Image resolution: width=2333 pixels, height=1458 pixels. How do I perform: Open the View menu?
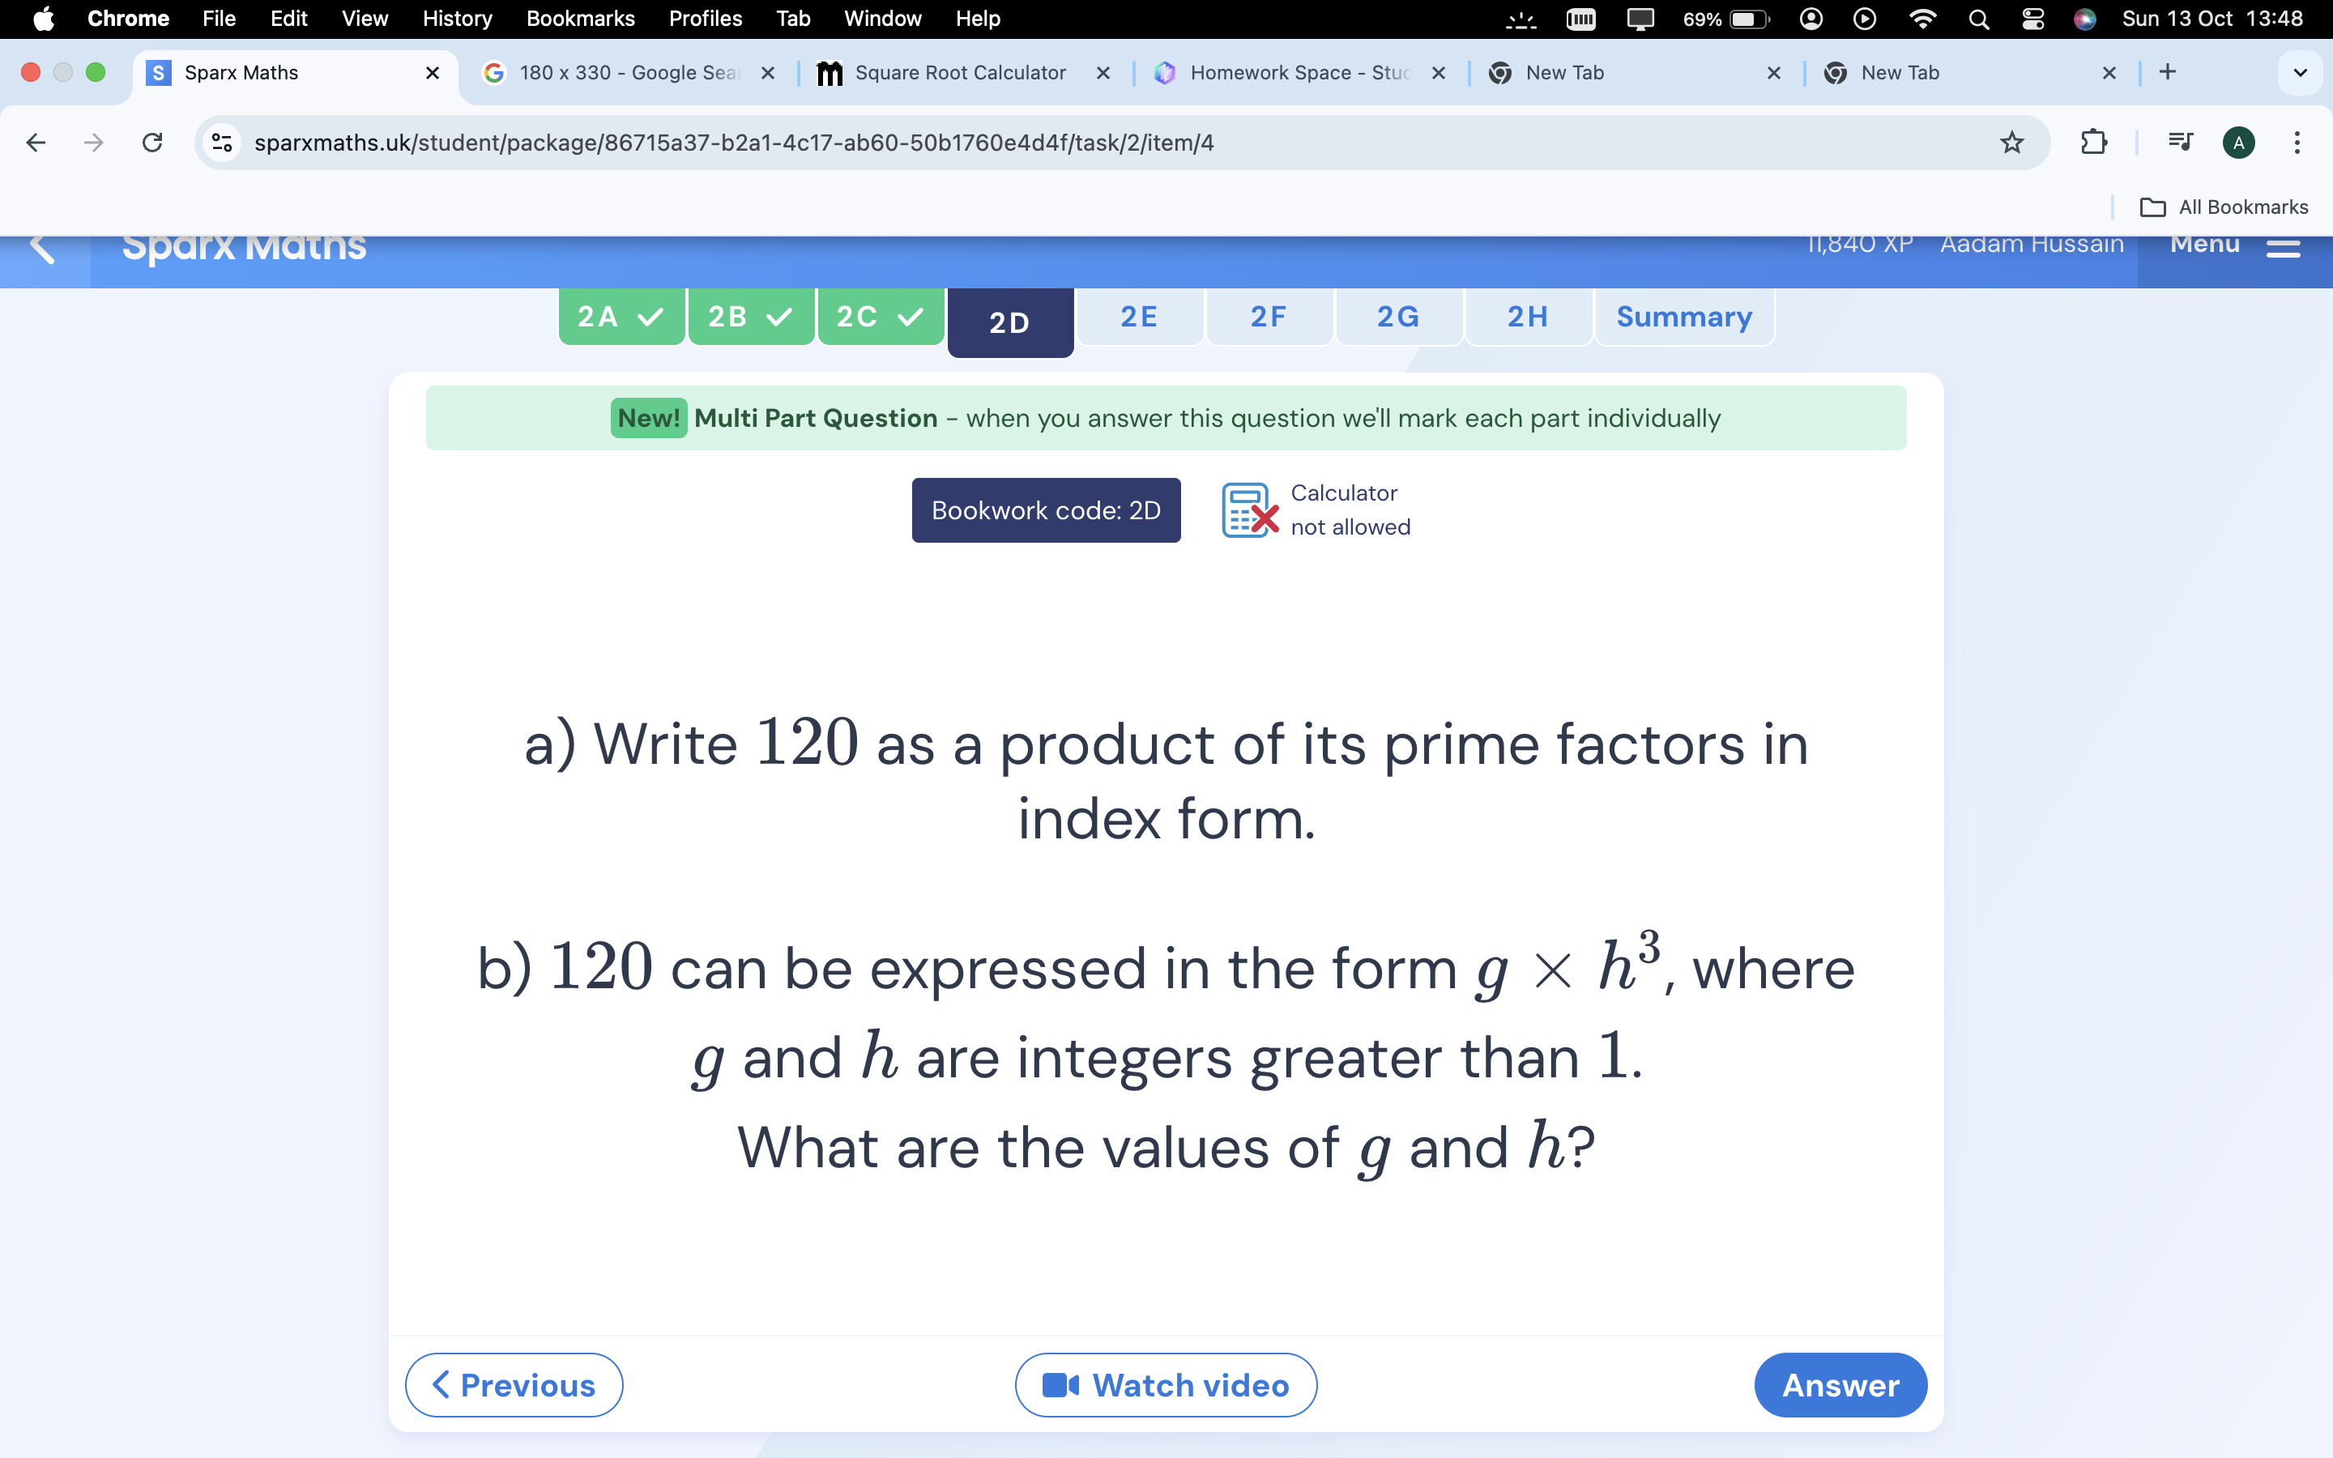click(x=365, y=19)
